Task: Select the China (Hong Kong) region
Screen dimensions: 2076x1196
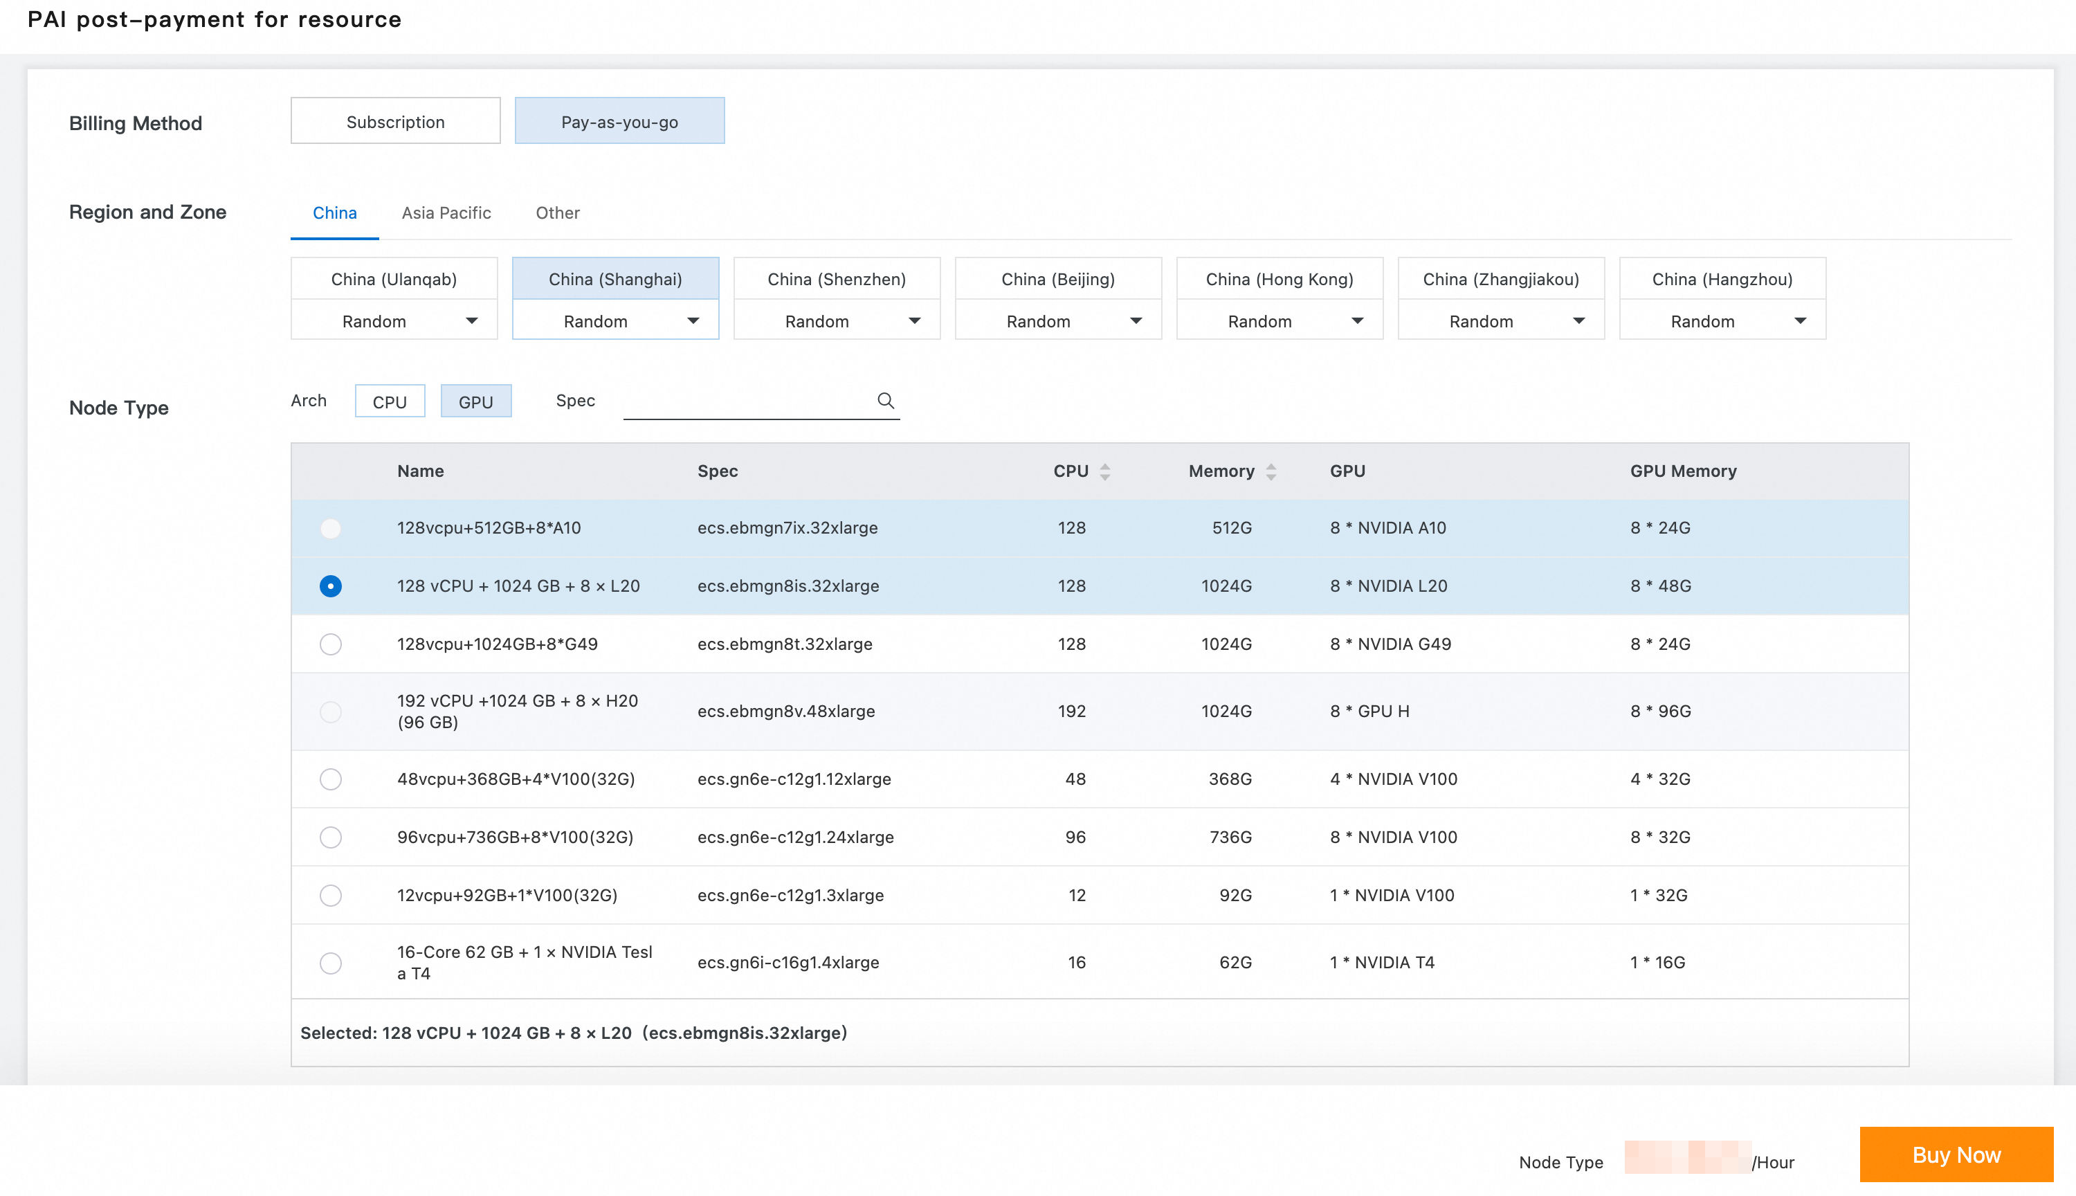Action: point(1279,280)
